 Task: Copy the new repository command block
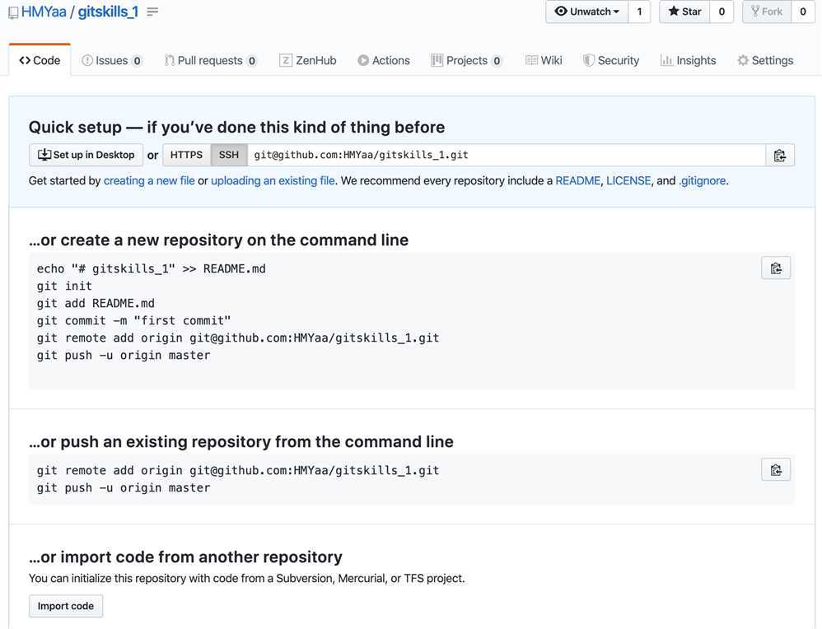(x=776, y=268)
